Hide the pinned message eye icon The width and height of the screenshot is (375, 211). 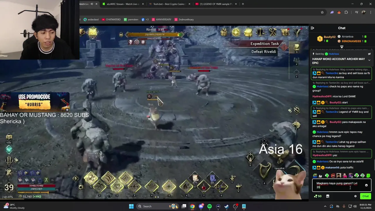click(369, 54)
